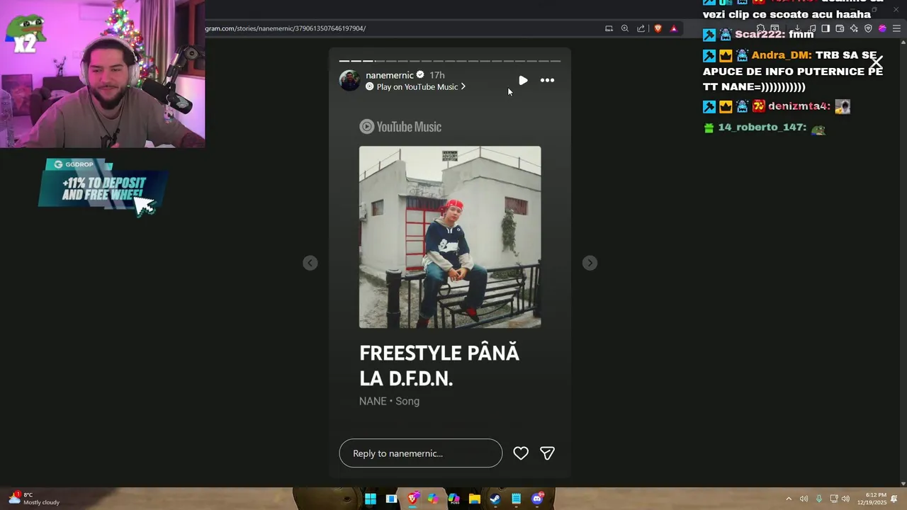Viewport: 907px width, 510px height.
Task: Switch to Brave browser on taskbar
Action: 412,499
